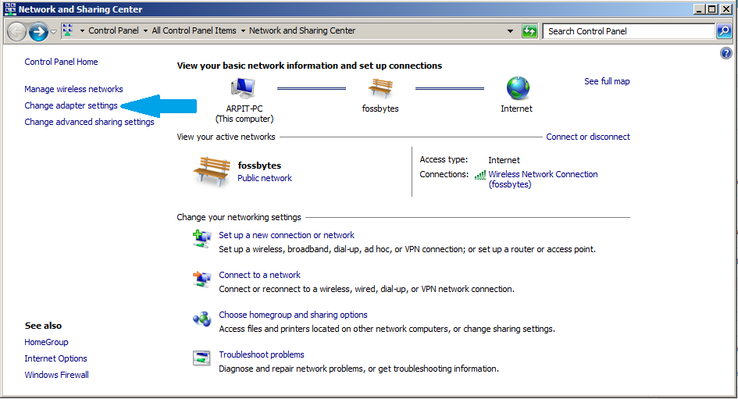Click the Wireless Network Connection link
Screen dimensions: 738x399
(x=543, y=175)
